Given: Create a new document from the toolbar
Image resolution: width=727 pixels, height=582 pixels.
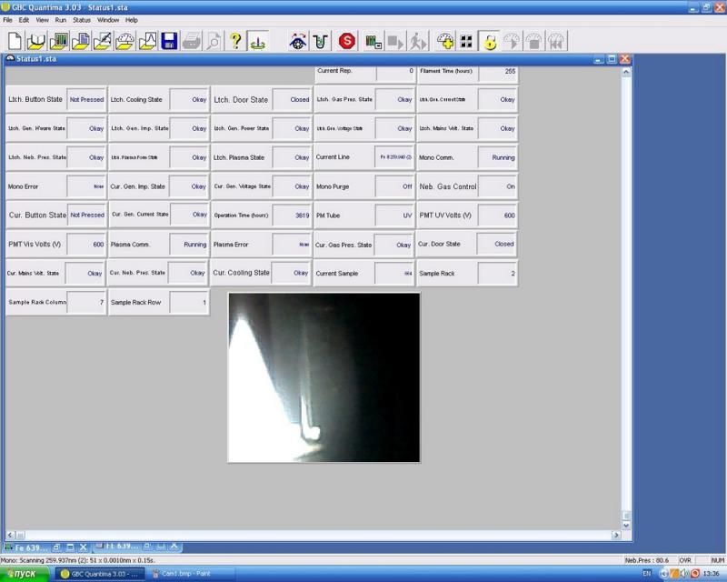Looking at the screenshot, I should tap(15, 41).
